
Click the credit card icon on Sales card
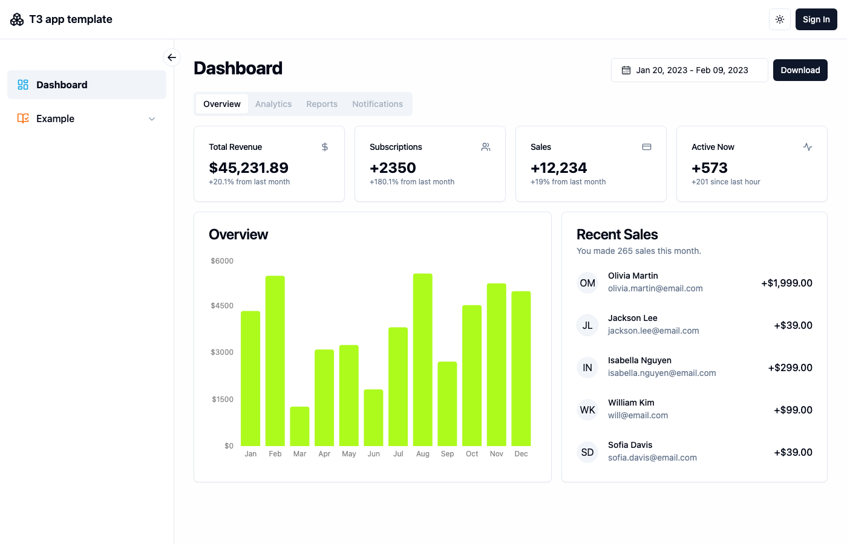(646, 146)
